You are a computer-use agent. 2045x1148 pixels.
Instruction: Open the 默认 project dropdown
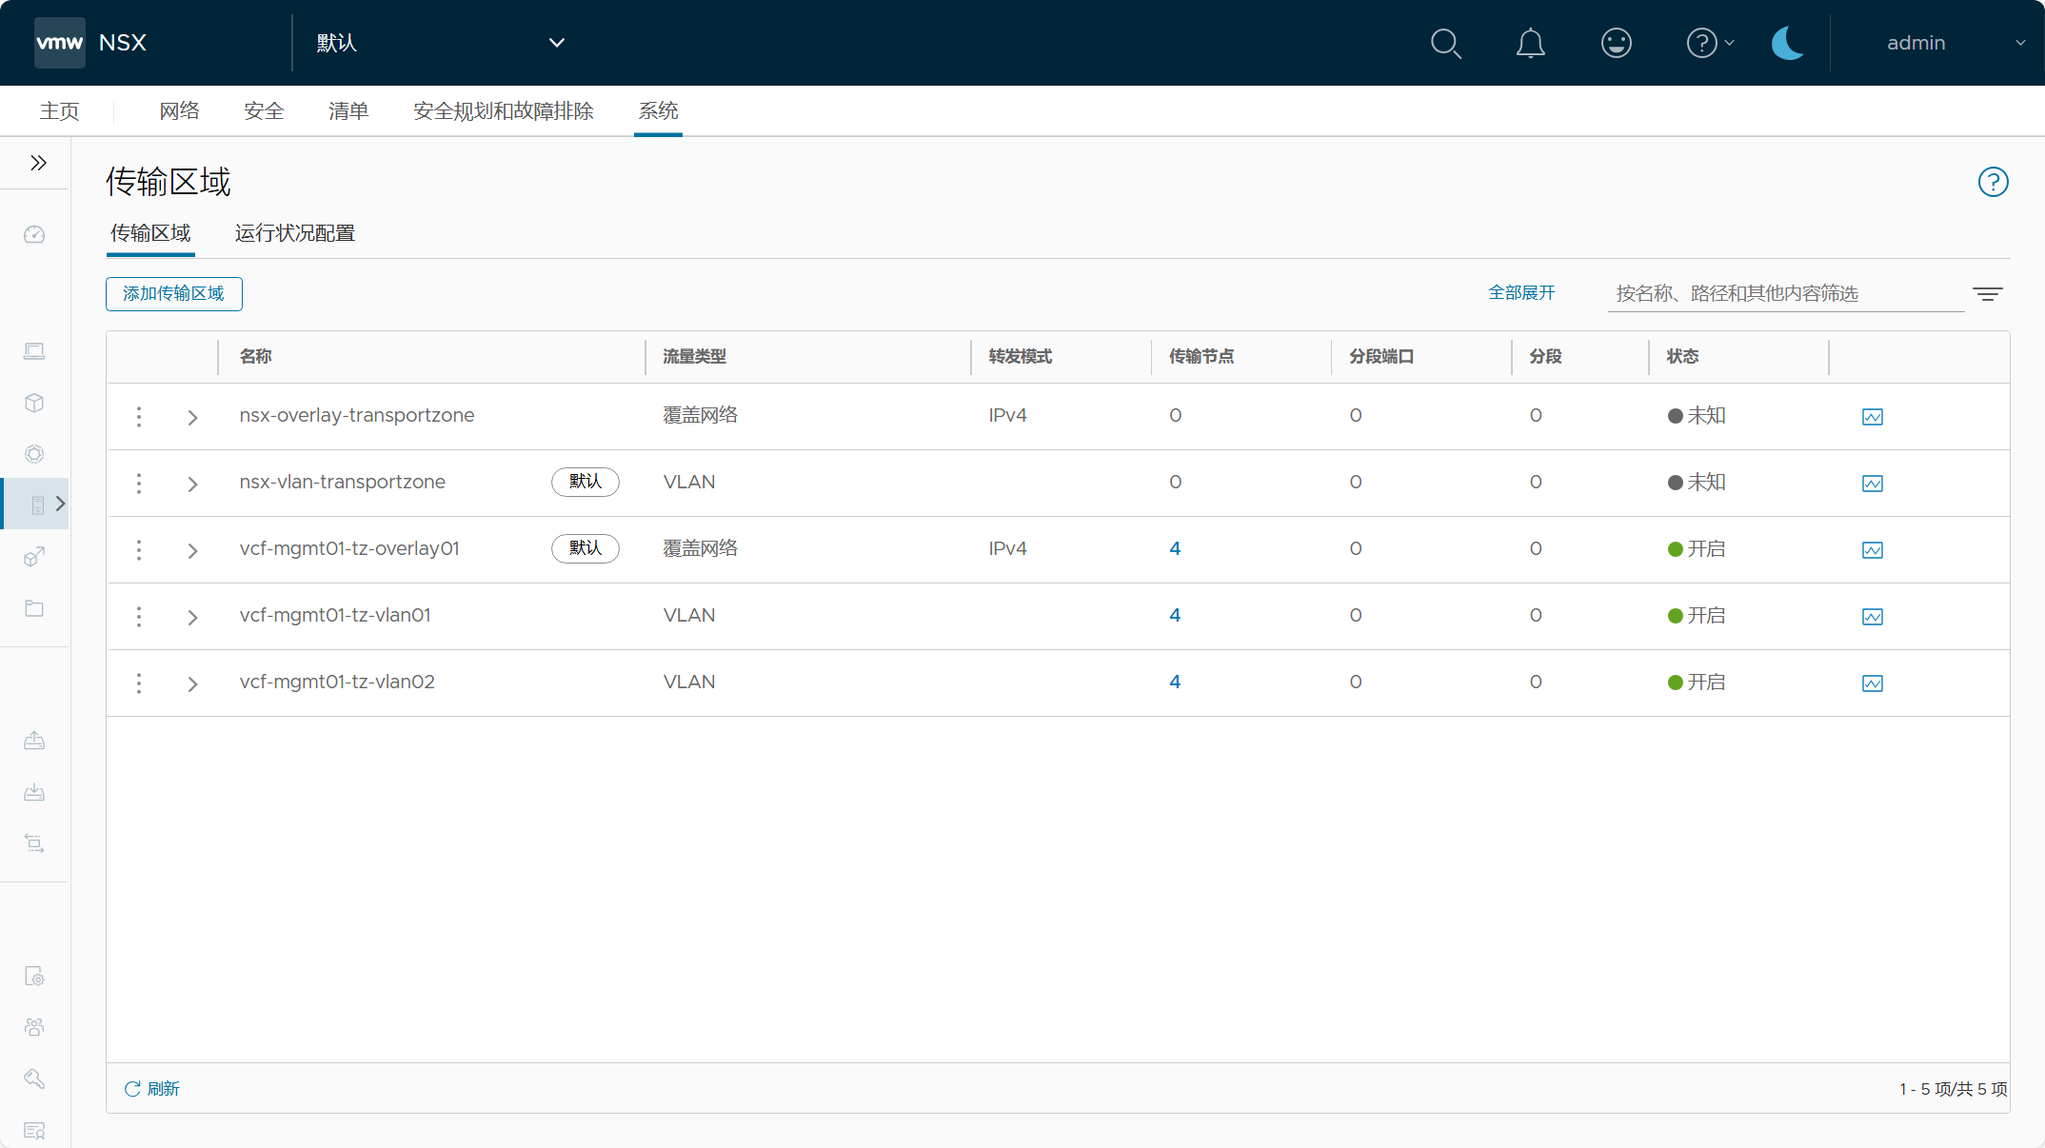[440, 43]
